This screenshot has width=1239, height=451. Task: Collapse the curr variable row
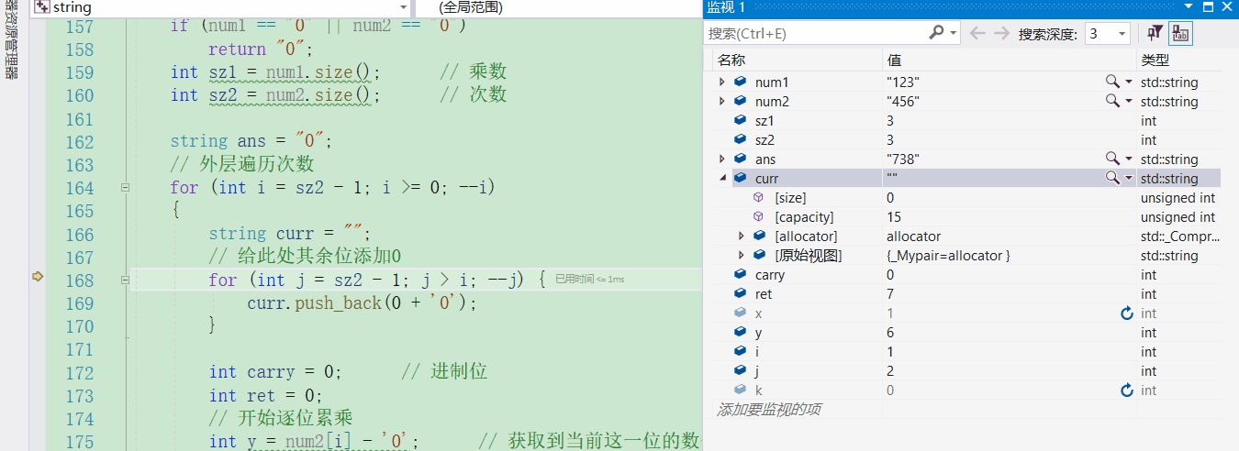(722, 179)
